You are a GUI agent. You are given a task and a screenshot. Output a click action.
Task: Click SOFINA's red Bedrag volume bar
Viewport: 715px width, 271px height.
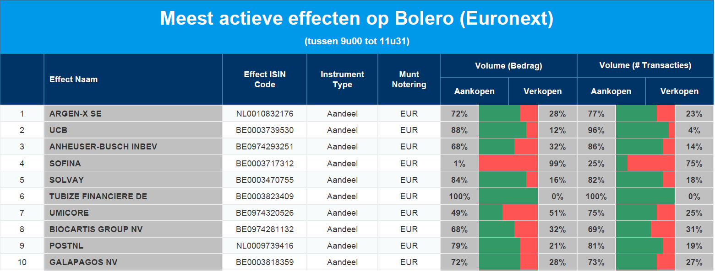508,163
